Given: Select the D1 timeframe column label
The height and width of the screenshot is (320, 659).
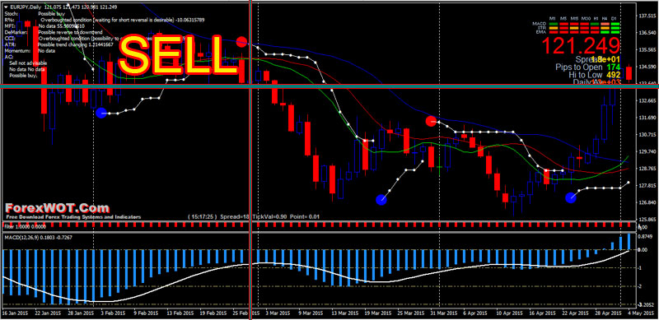Looking at the screenshot, I should click(x=614, y=18).
